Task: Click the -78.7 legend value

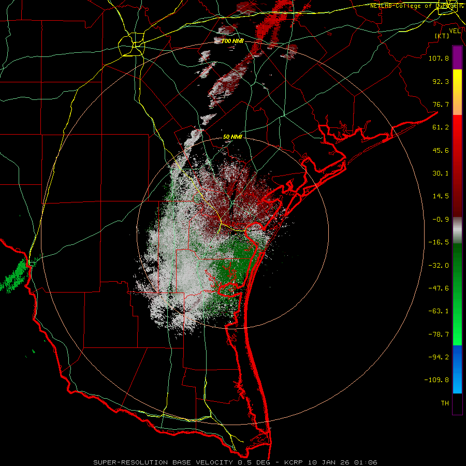Action: click(x=439, y=334)
